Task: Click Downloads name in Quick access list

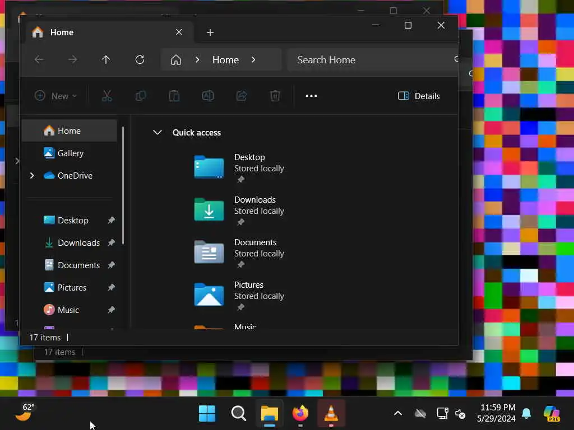Action: point(255,200)
